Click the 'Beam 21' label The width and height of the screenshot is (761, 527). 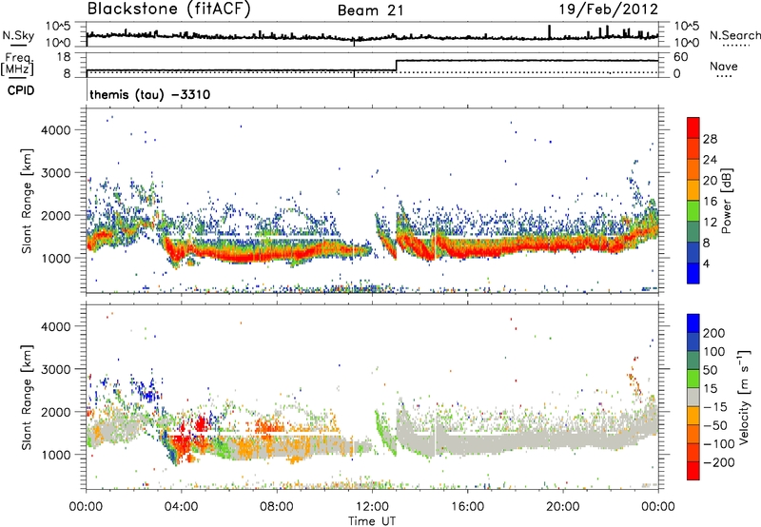click(x=370, y=10)
